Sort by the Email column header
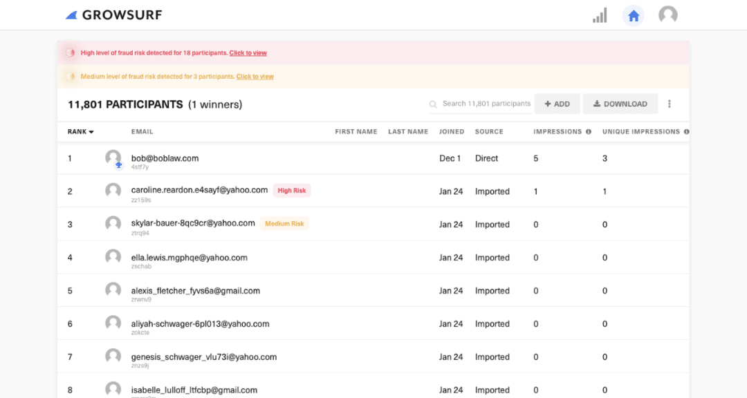Viewport: 747px width, 398px height. [x=142, y=131]
